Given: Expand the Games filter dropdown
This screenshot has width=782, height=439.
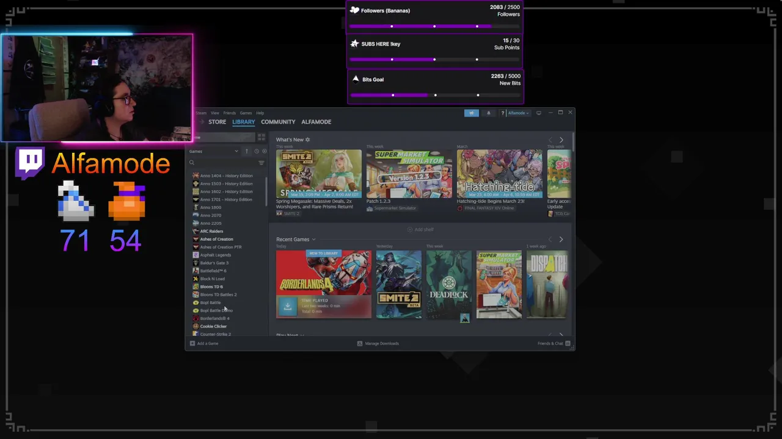Looking at the screenshot, I should pos(214,151).
